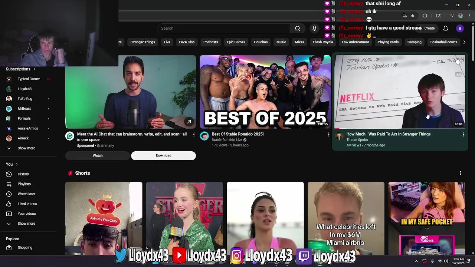Viewport: 475px width, 267px height.
Task: Click the Watch button on the Grammarly ad
Action: point(98,156)
